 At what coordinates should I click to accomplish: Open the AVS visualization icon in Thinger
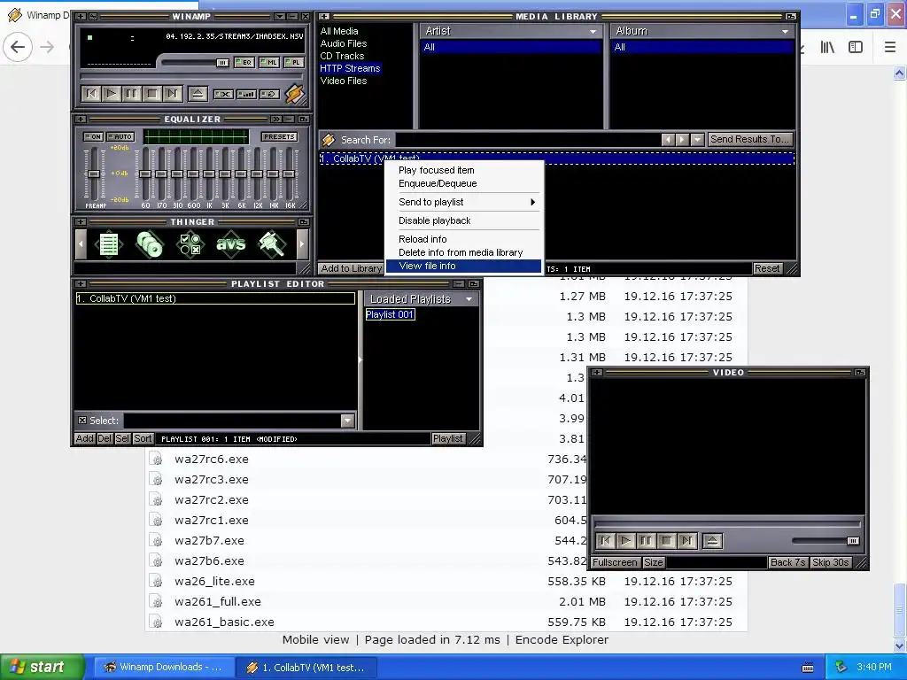(x=231, y=244)
